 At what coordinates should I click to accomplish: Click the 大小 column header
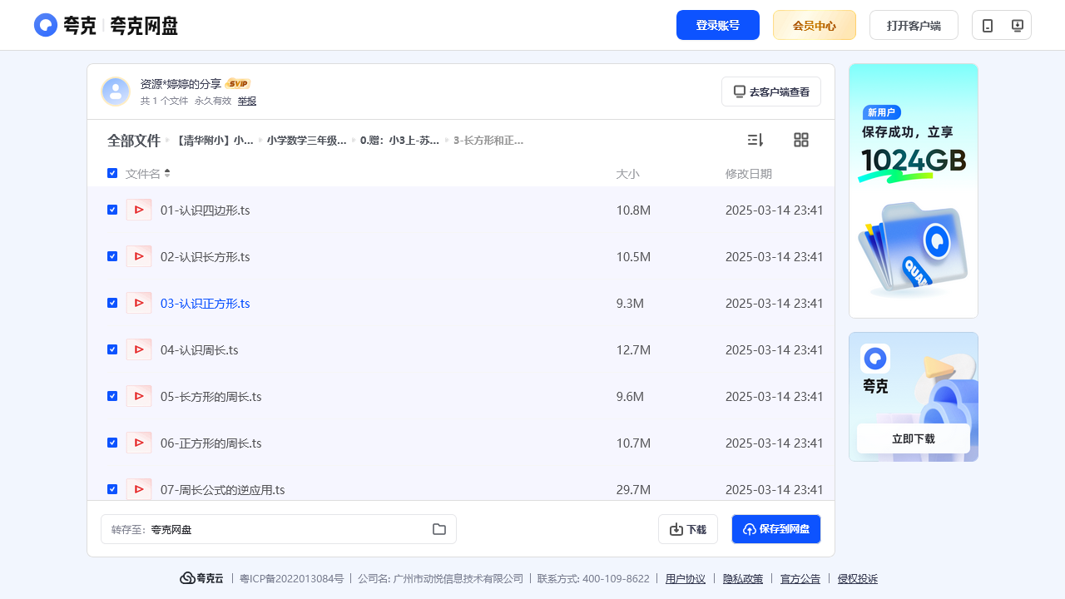point(627,173)
